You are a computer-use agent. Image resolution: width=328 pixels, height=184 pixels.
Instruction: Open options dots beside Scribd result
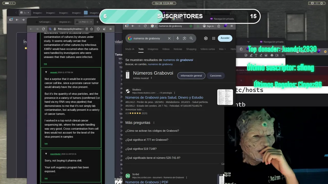(x=187, y=177)
